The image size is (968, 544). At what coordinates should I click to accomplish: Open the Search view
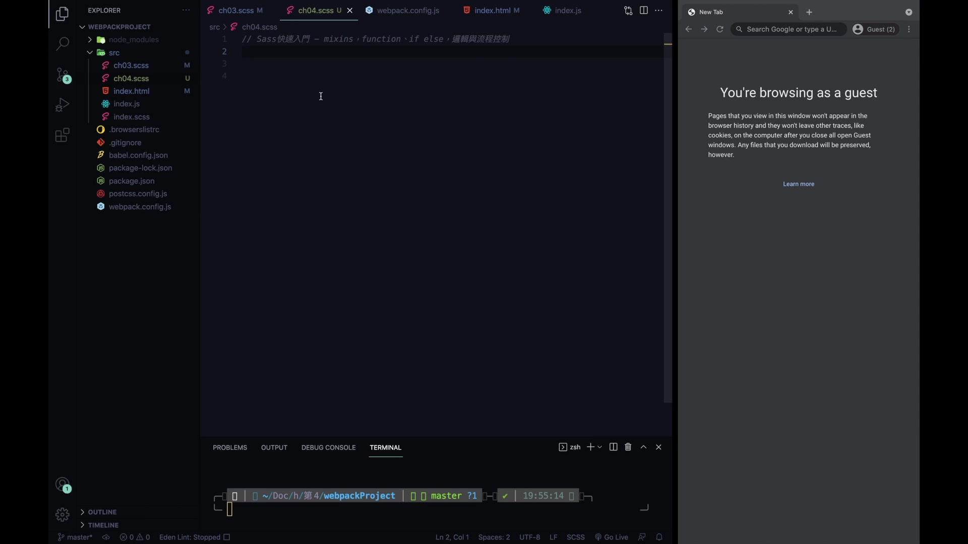[62, 44]
